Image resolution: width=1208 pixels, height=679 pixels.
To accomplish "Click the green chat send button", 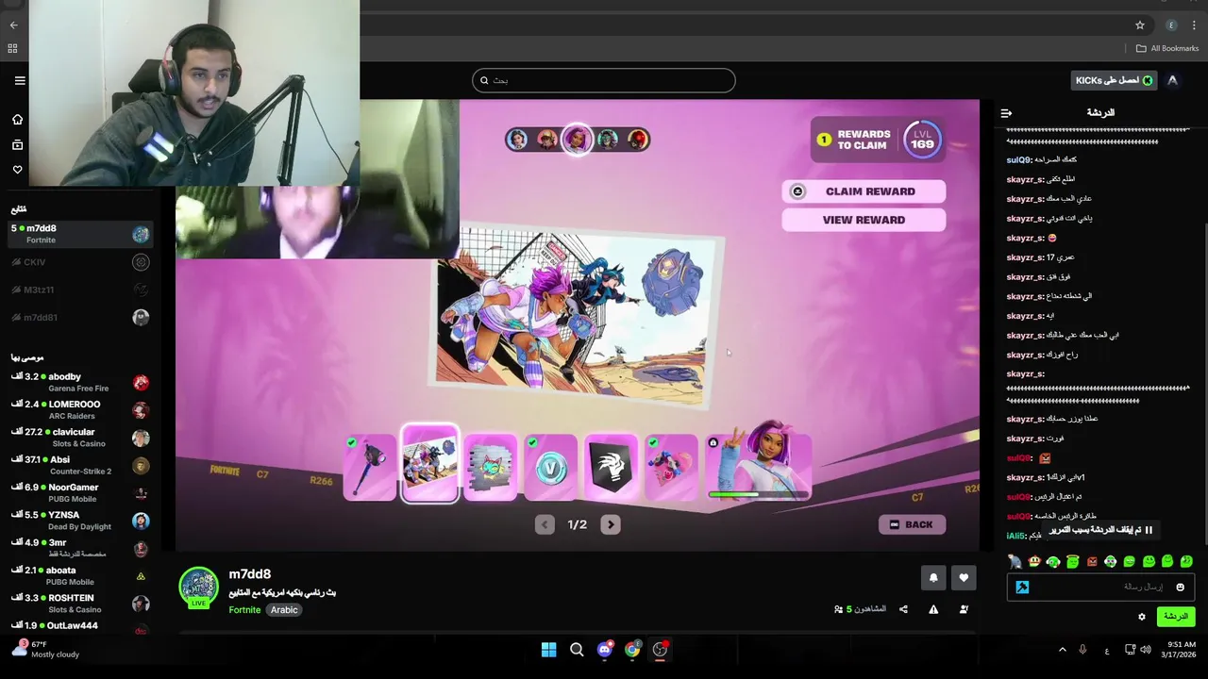I will (1175, 617).
